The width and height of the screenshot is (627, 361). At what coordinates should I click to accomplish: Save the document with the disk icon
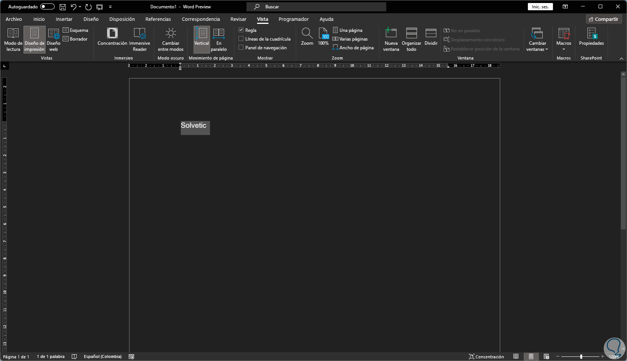63,7
